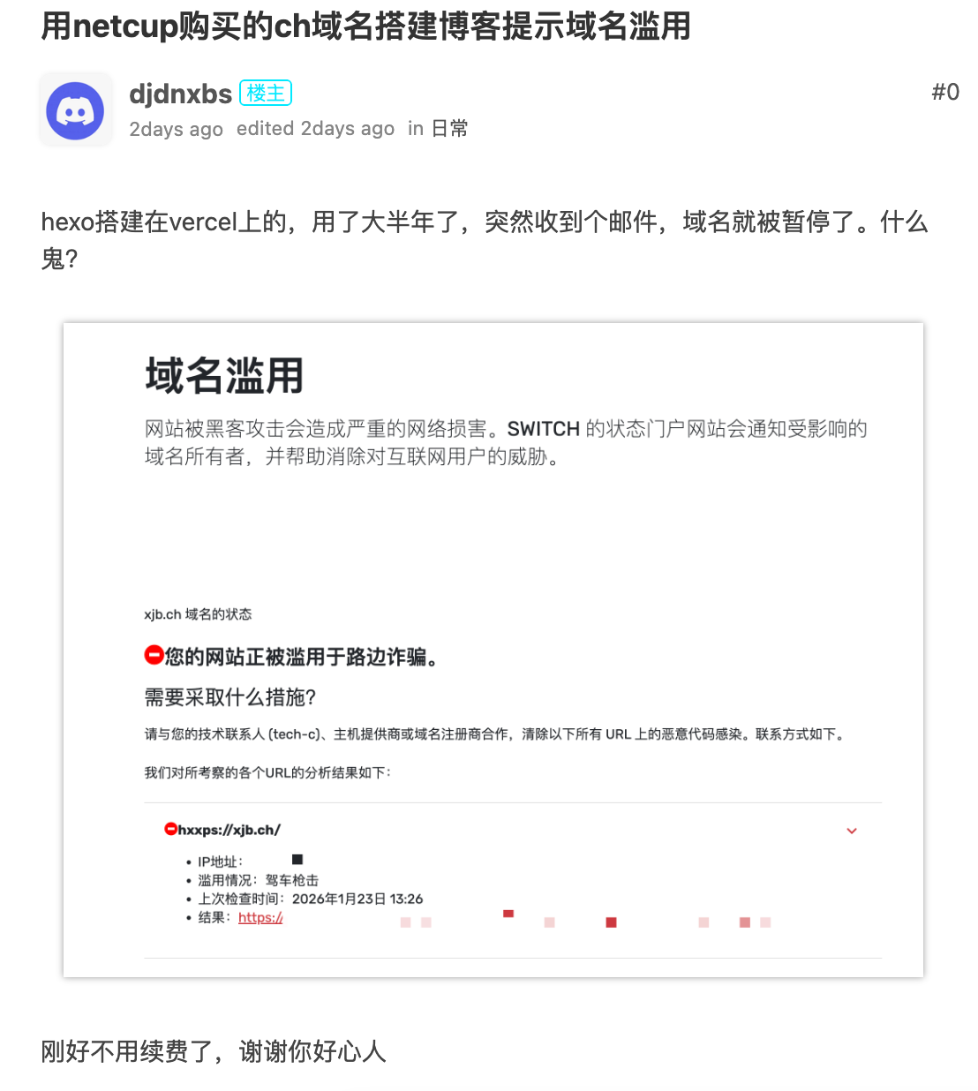Follow the red https:// result link
This screenshot has width=978, height=1091.
point(260,918)
